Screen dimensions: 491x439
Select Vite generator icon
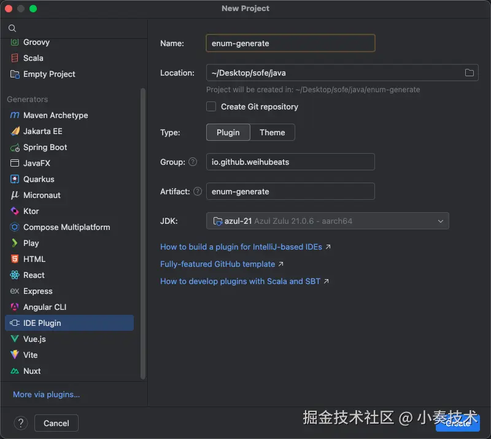14,355
